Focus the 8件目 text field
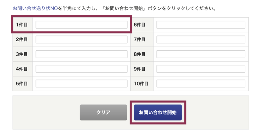 point(201,54)
